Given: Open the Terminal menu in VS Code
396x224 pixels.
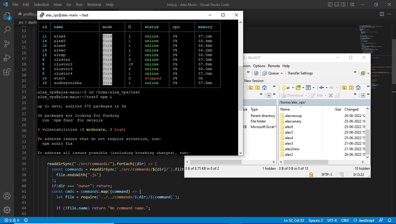Looking at the screenshot, I should 94,5.
